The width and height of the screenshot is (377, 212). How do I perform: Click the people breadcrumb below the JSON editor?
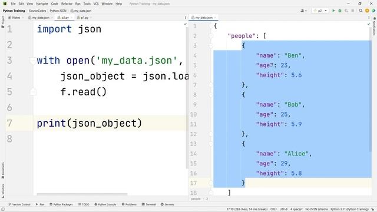(x=196, y=199)
